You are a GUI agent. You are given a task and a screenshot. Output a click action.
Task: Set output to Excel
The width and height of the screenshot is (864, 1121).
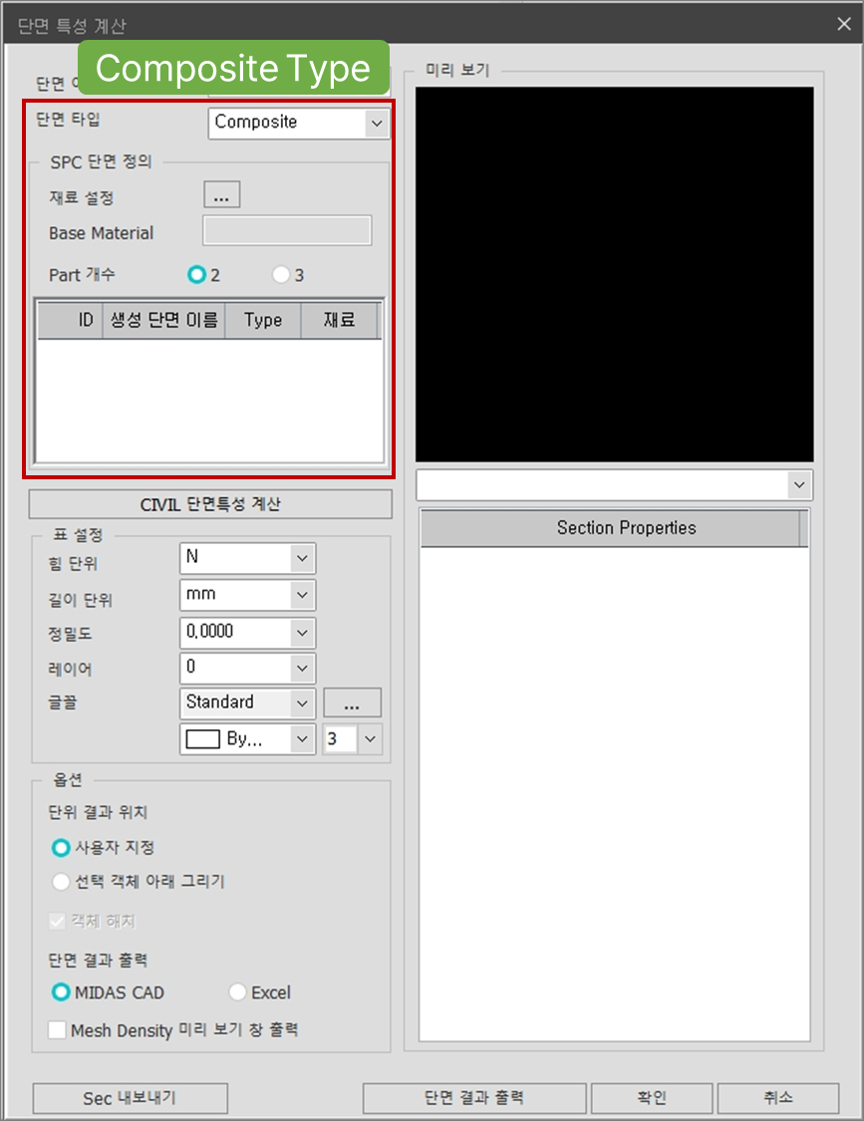click(x=238, y=992)
